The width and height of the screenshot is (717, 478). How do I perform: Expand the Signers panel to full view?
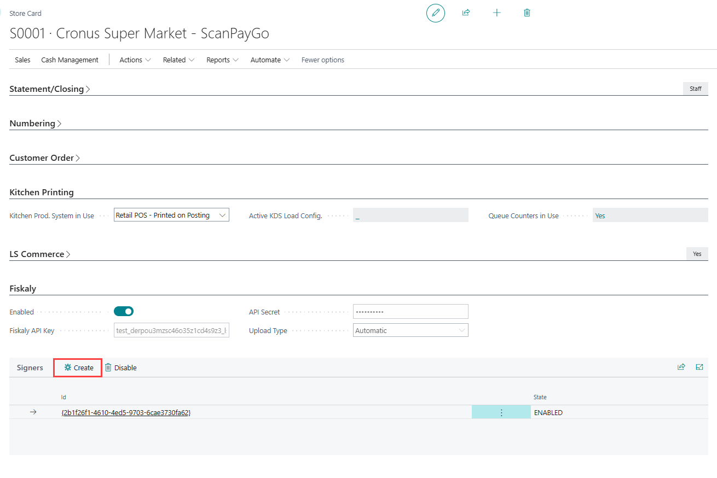pyautogui.click(x=699, y=367)
